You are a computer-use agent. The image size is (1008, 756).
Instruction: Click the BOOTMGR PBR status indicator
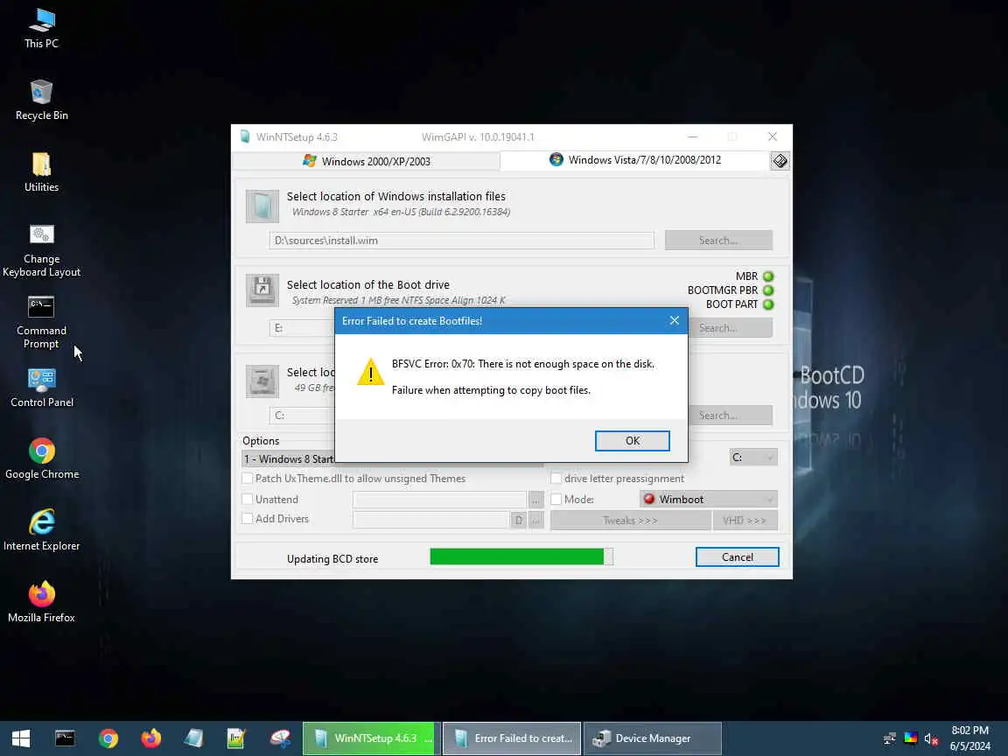coord(768,290)
